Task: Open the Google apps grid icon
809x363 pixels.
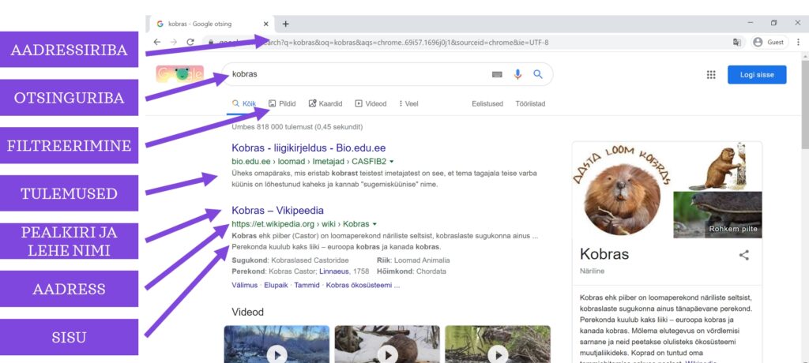Action: click(x=711, y=75)
